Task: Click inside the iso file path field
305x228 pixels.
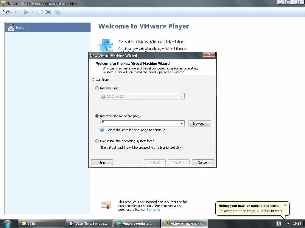Action: point(140,123)
